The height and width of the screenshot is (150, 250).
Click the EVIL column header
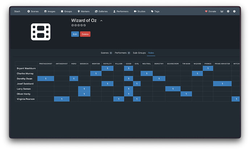pos(137,64)
